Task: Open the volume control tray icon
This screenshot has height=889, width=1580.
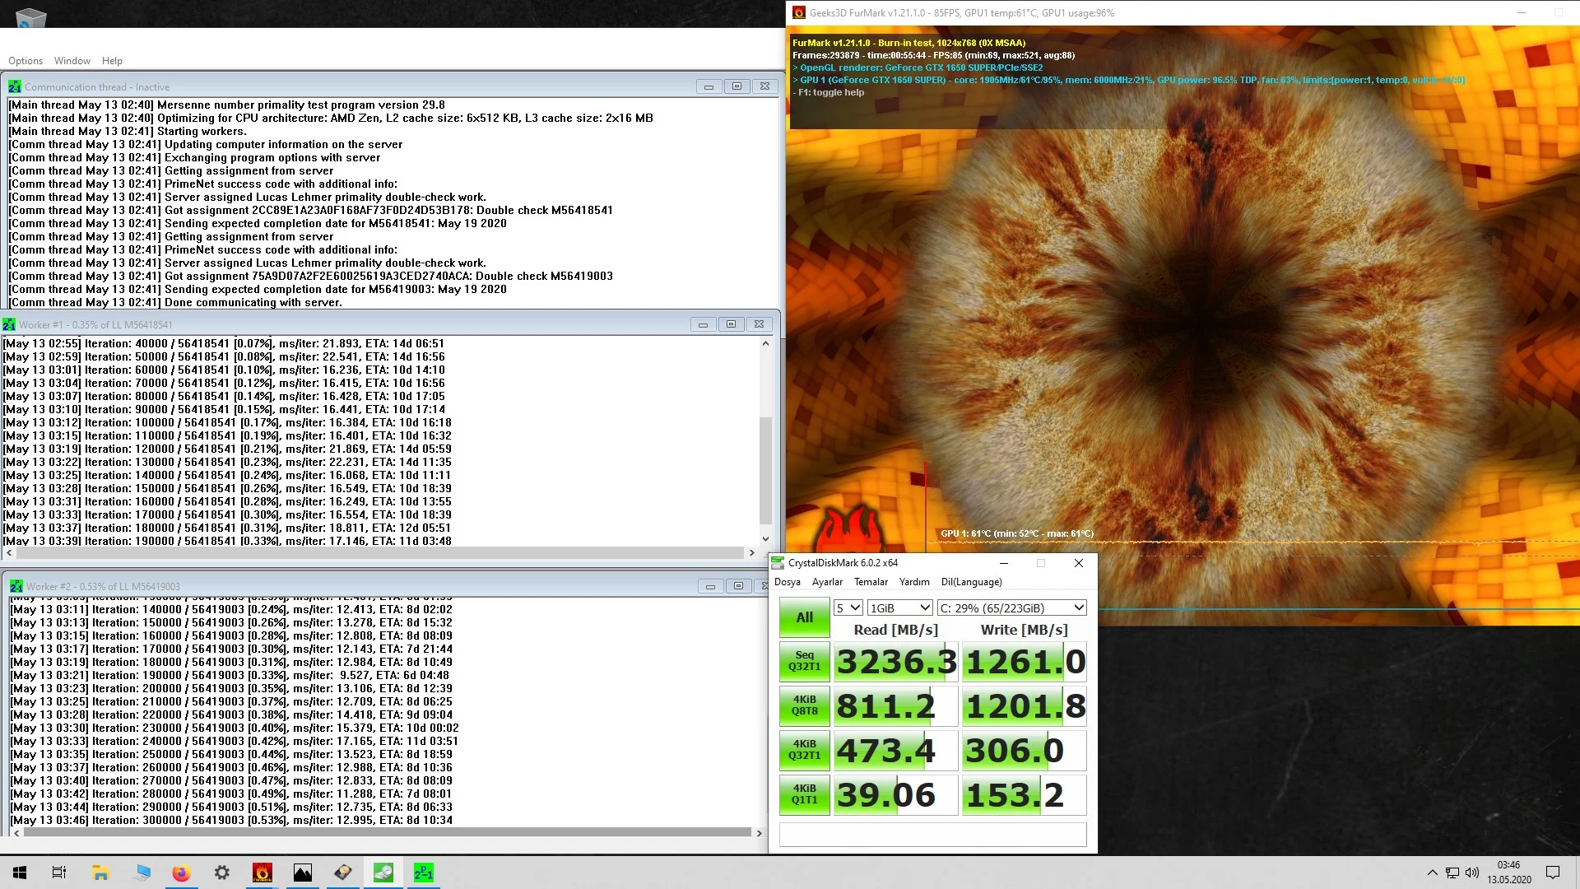Action: pos(1472,873)
